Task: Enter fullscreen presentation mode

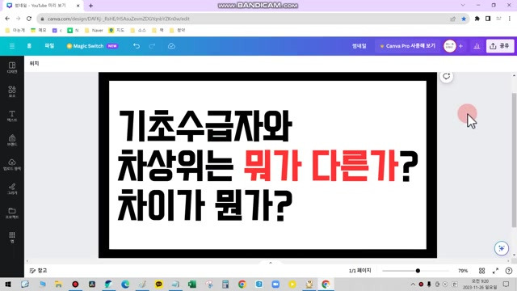Action: 495,271
